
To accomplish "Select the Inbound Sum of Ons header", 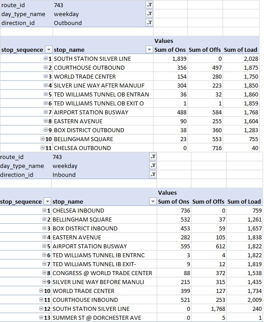I will tap(174, 202).
